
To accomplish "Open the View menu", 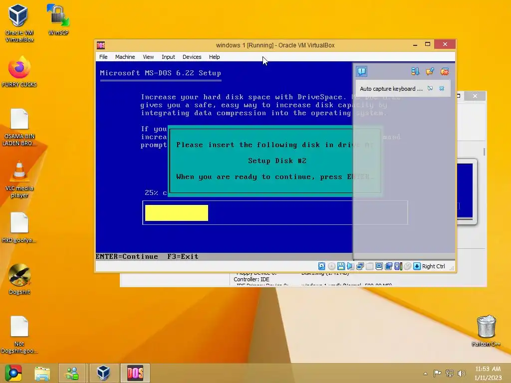I will coord(148,57).
